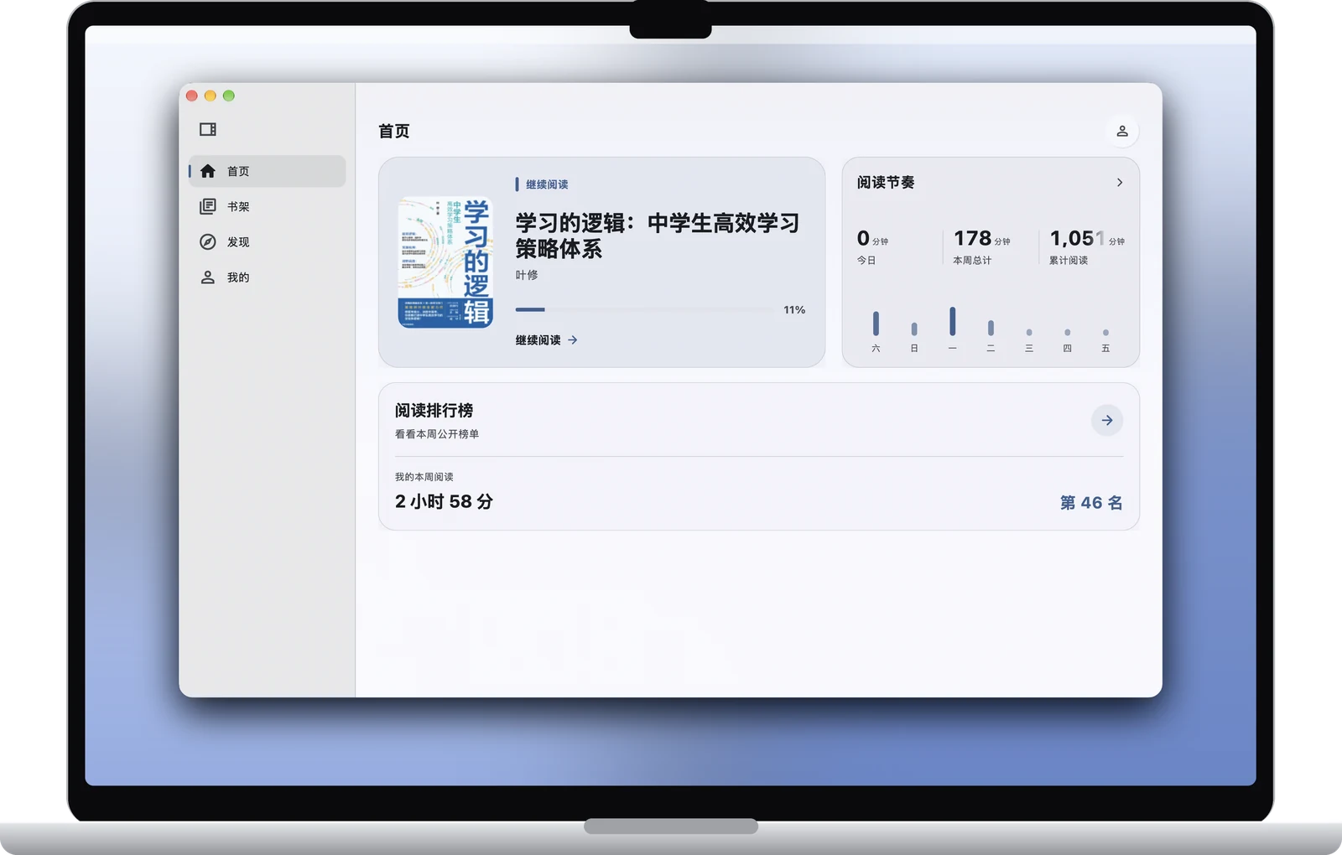
Task: Click the person icon next to 我的
Action: coord(208,277)
